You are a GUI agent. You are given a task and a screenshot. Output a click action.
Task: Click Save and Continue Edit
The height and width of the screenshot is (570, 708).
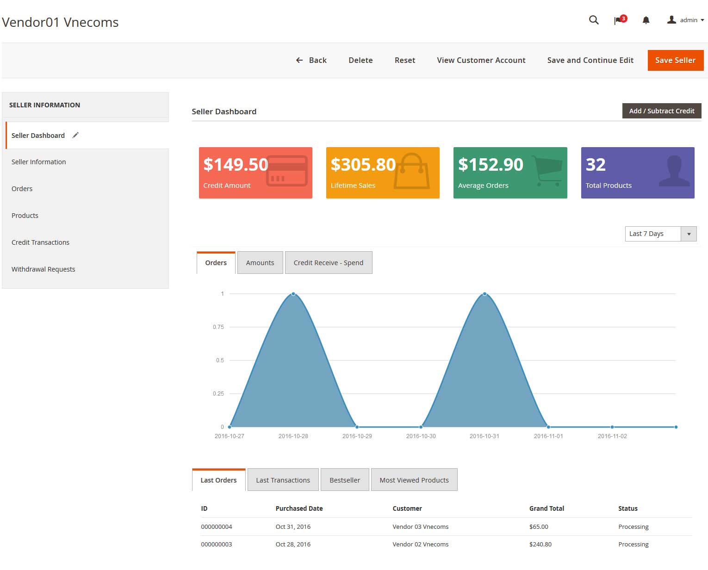[590, 60]
